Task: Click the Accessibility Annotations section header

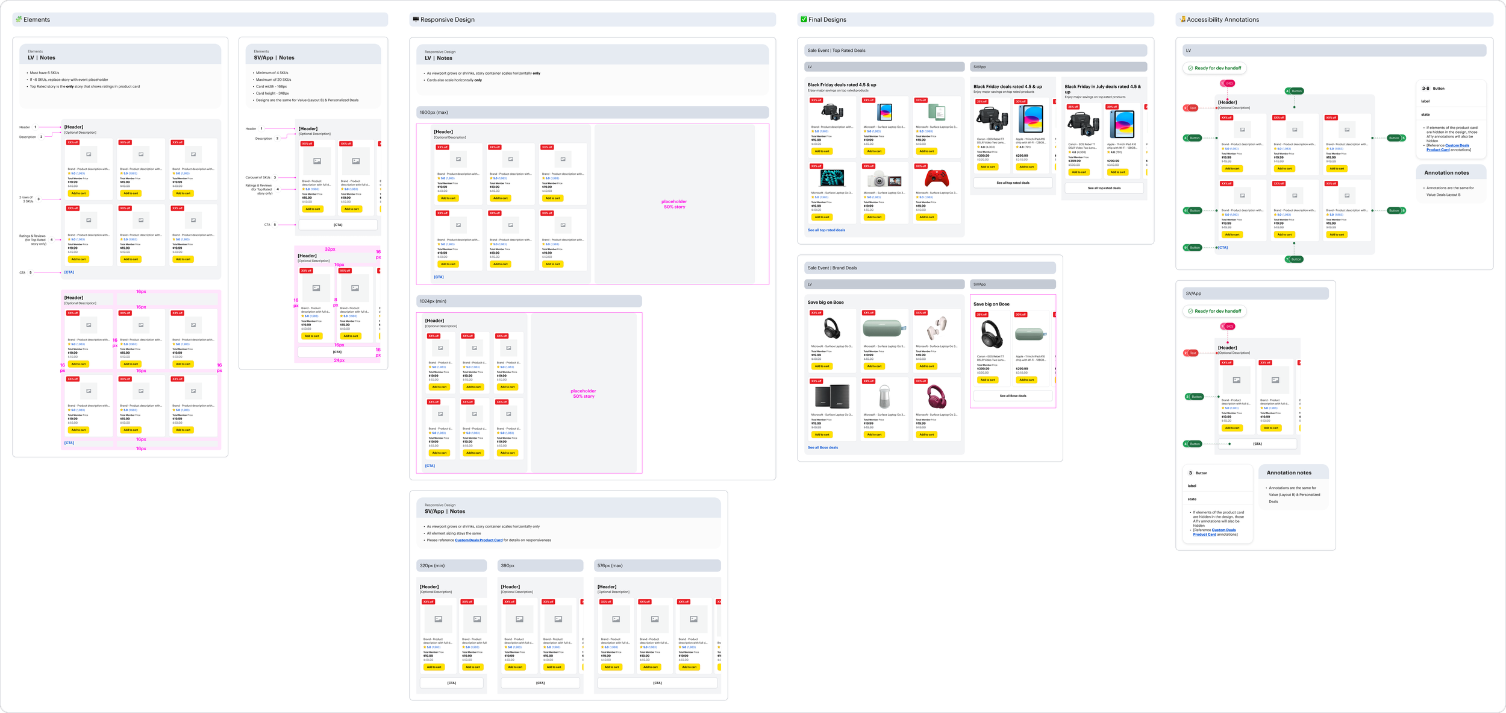Action: pos(1222,20)
